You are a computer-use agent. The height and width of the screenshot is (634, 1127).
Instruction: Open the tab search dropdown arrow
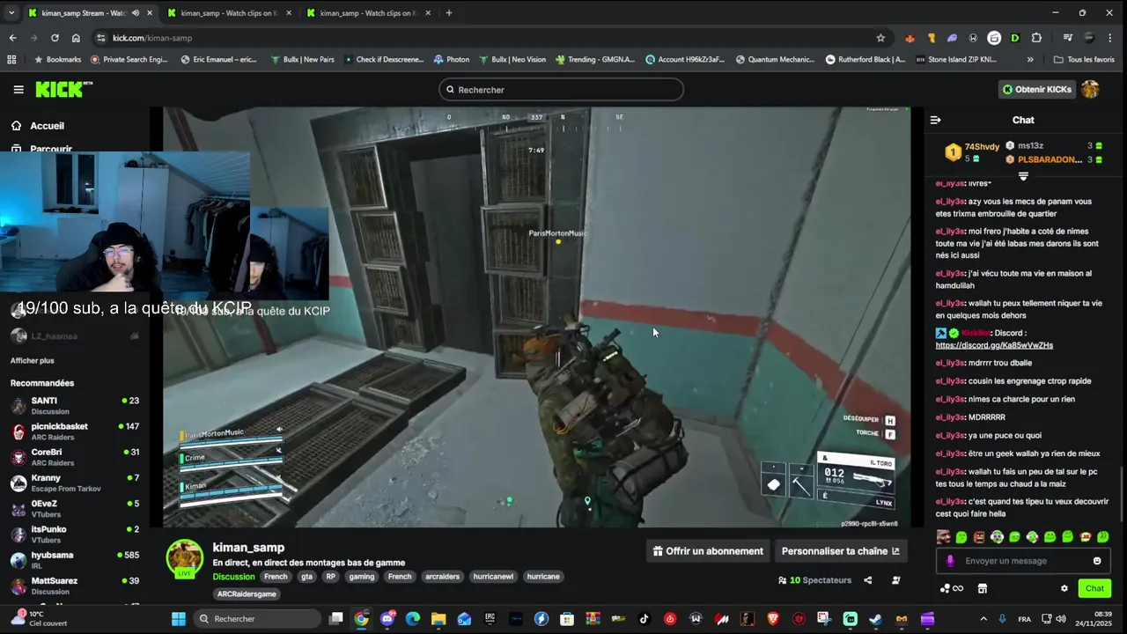point(11,13)
